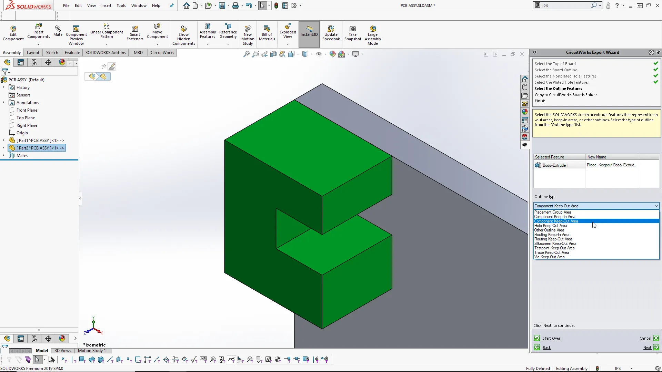Expand the History tree node
This screenshot has width=662, height=372.
pyautogui.click(x=3, y=87)
